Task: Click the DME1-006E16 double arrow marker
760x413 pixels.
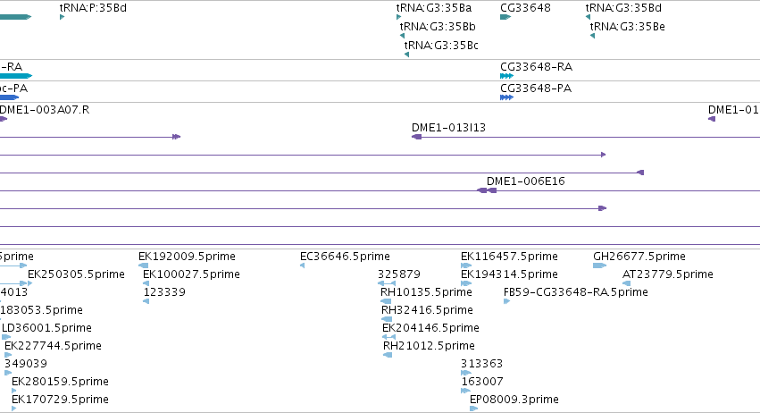Action: point(487,190)
